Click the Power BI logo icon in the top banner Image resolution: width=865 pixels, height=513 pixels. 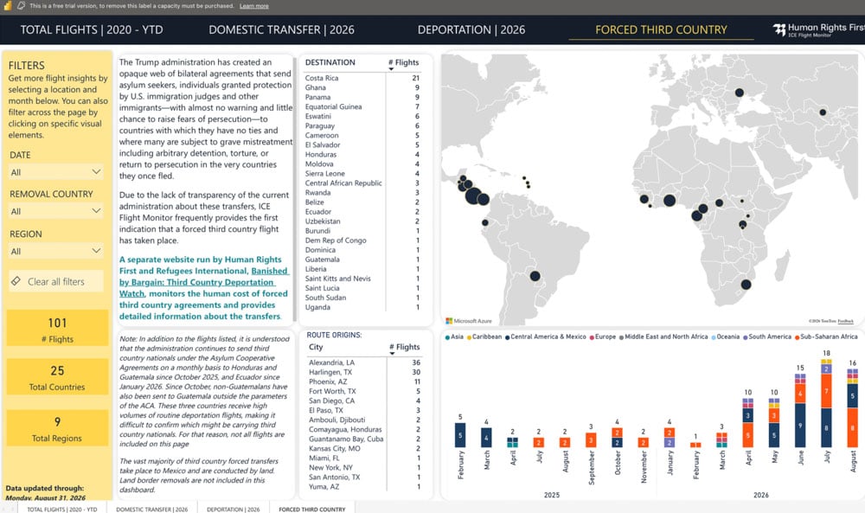pos(8,5)
